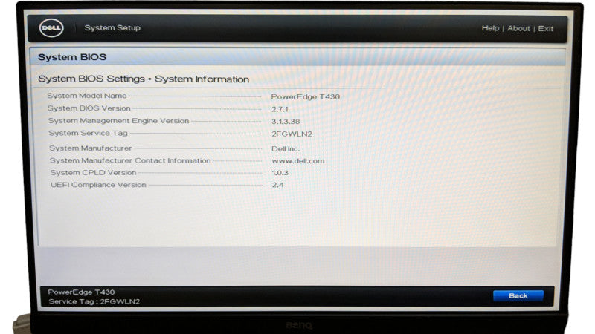Select the UEFI Compliance Version label

(98, 185)
